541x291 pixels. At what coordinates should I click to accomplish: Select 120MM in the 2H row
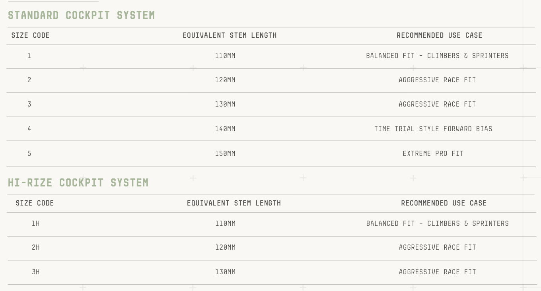coord(225,247)
